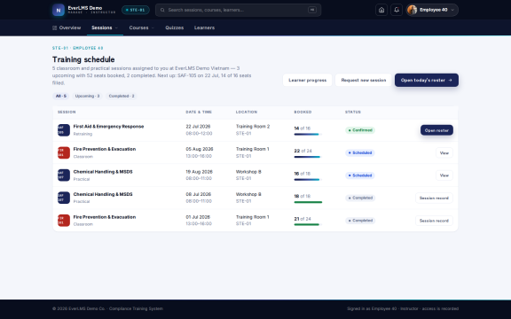511x319 pixels.
Task: Click the Status column header
Action: click(x=353, y=112)
